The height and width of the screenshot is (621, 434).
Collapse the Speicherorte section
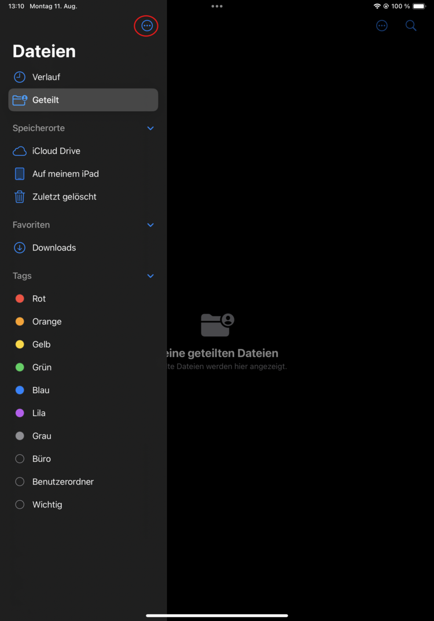pos(150,128)
